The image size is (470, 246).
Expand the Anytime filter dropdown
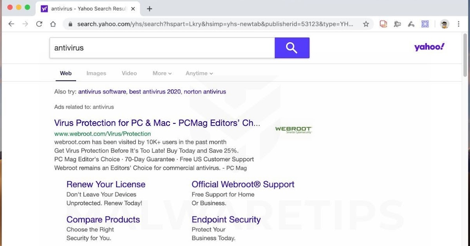[199, 73]
